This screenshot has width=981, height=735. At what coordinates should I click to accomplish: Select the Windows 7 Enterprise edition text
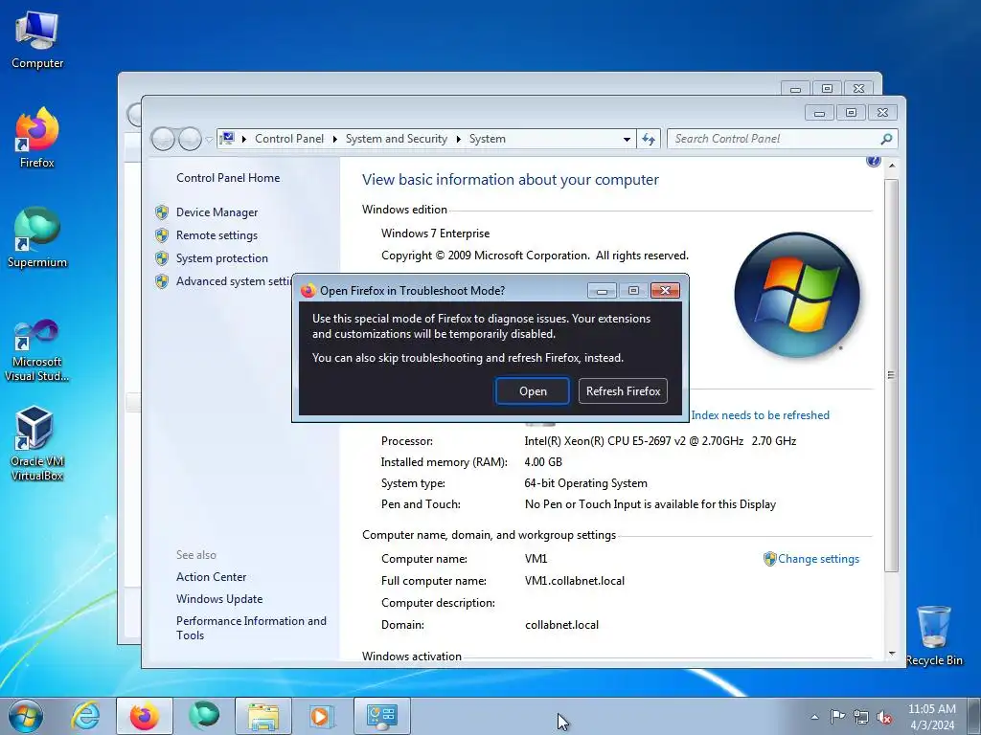coord(436,234)
